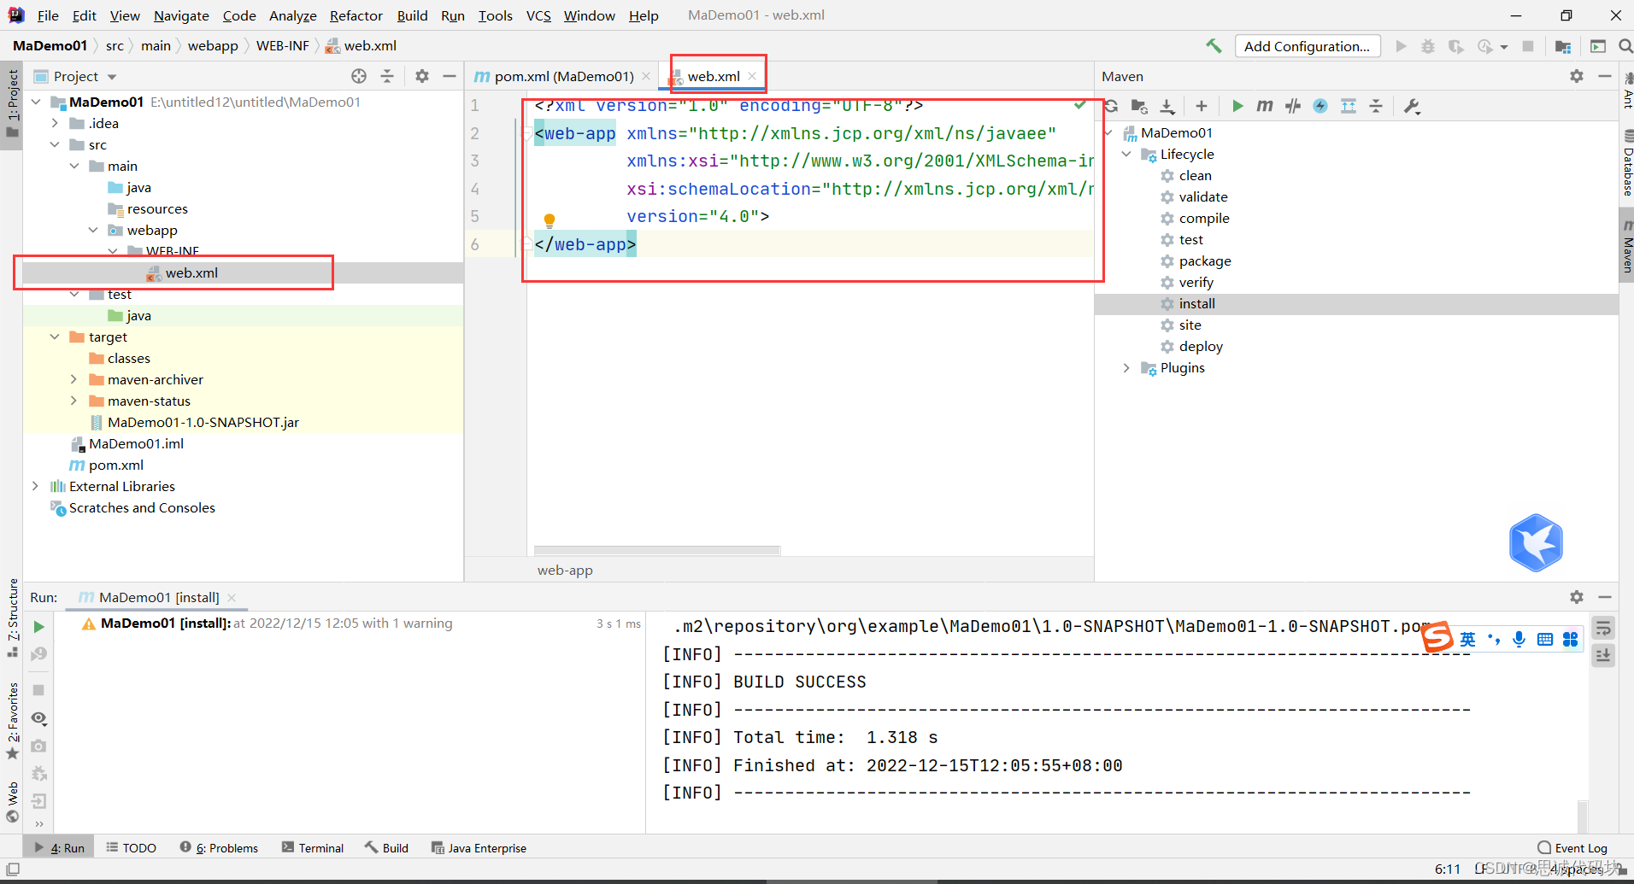Select the package lifecycle goal
Image resolution: width=1634 pixels, height=884 pixels.
pyautogui.click(x=1205, y=261)
